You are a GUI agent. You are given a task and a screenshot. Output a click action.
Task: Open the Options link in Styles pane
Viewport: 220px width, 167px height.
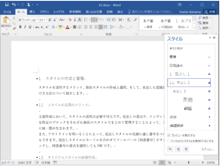208,149
